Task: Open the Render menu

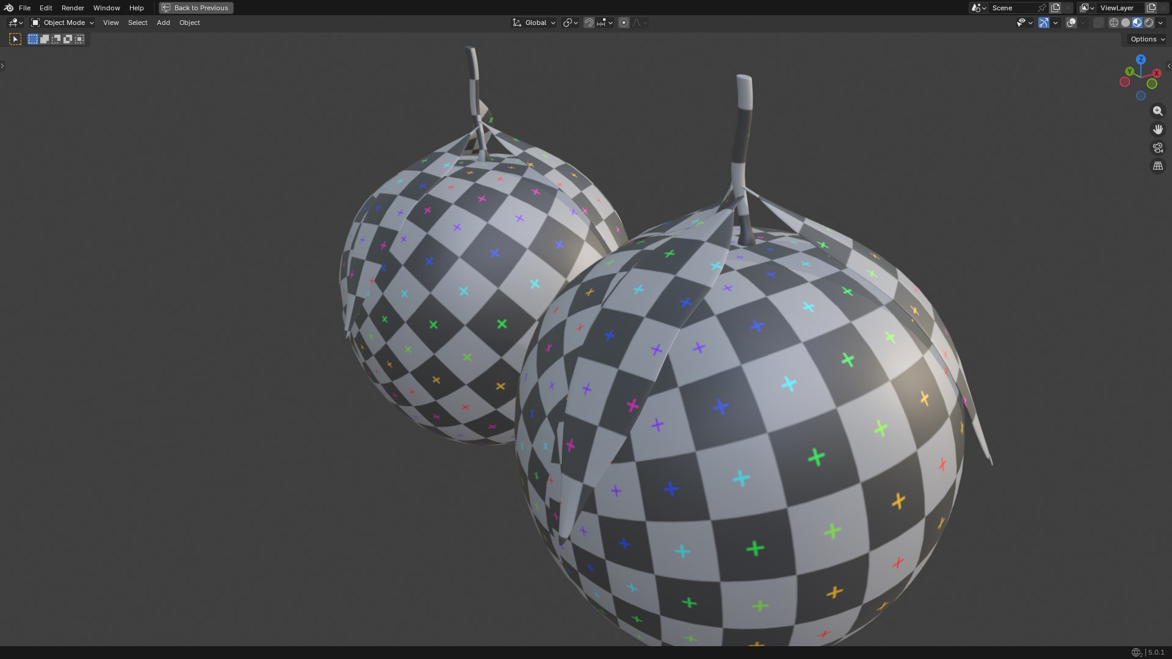Action: (73, 8)
